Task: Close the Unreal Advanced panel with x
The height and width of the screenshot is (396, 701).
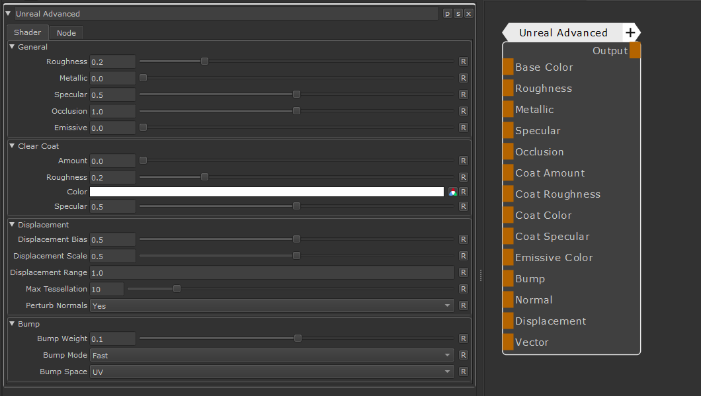Action: click(468, 14)
